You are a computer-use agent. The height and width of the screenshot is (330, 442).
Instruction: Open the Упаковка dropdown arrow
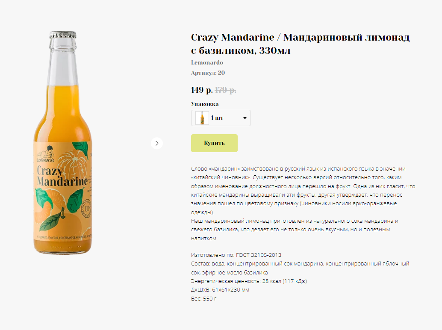(x=245, y=118)
